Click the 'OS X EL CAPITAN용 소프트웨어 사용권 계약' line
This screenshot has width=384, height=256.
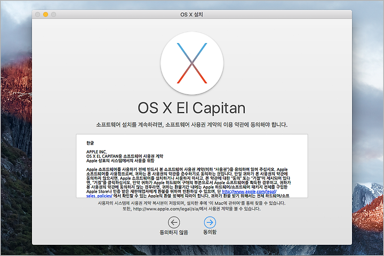coord(125,156)
